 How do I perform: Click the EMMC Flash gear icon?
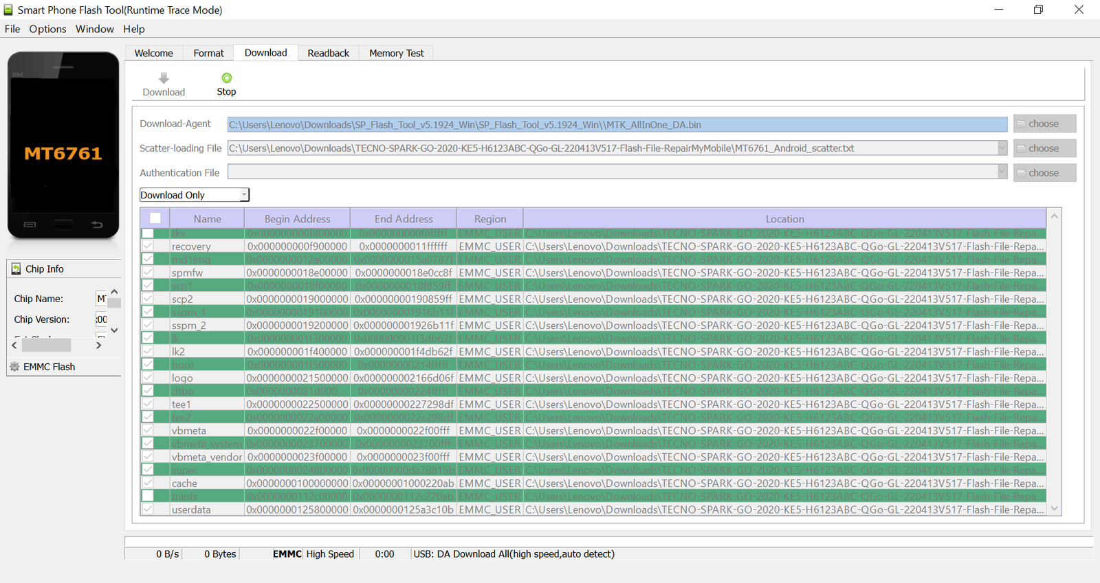(x=14, y=367)
